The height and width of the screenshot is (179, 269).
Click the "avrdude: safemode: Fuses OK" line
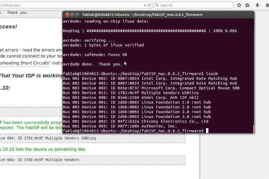point(95,55)
